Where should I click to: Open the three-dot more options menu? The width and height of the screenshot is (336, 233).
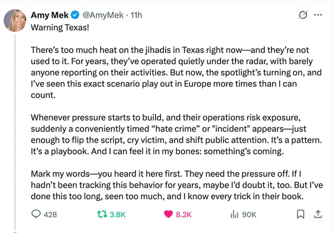318,15
